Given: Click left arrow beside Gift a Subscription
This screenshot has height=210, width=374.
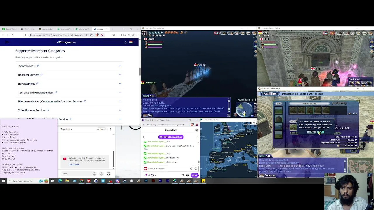Looking at the screenshot, I should point(143,137).
